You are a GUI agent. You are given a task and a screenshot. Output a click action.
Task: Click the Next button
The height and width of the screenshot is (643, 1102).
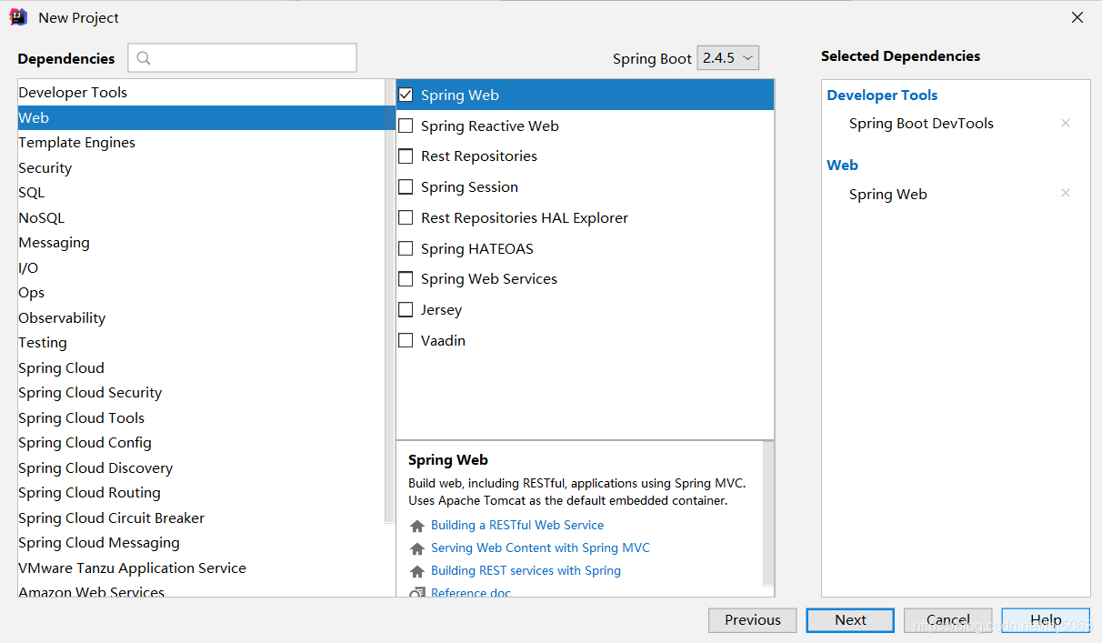pos(850,620)
